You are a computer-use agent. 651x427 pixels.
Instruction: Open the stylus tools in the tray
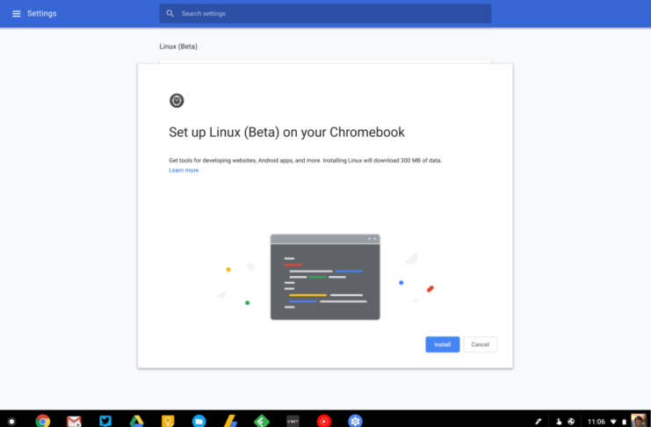pos(539,420)
